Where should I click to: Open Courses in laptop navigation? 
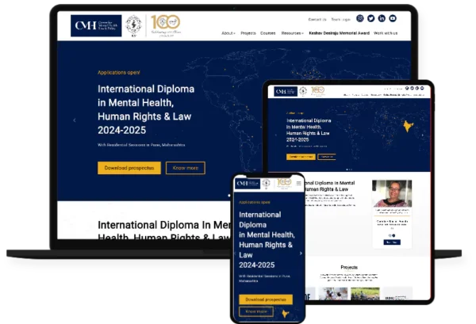pos(268,33)
